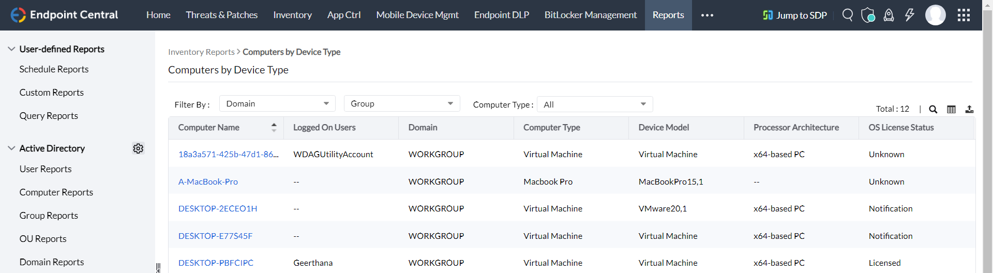Expand the Computer Type dropdown

pos(595,104)
